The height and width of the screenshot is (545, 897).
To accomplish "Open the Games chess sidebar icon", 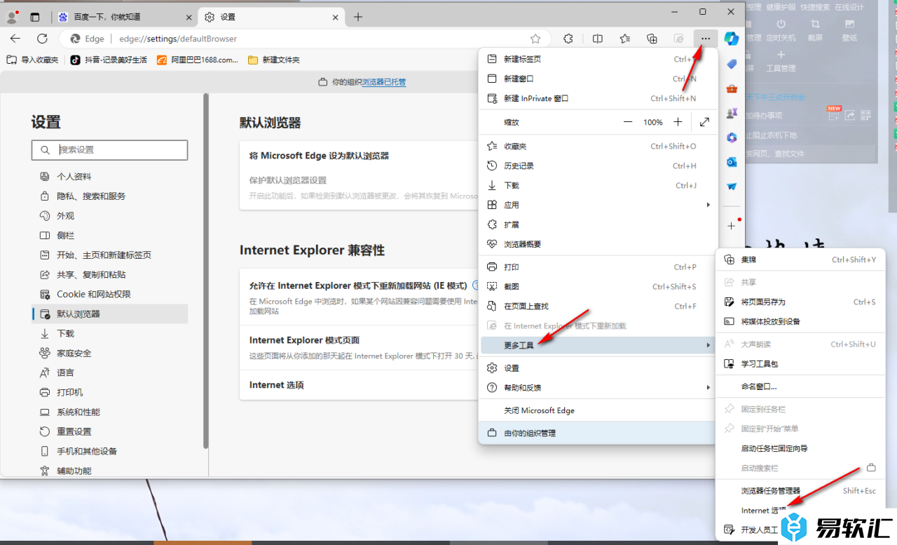I will tap(732, 113).
